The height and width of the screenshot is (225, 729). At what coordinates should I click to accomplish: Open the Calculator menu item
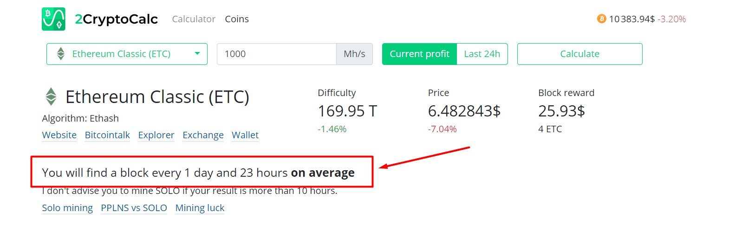point(194,19)
